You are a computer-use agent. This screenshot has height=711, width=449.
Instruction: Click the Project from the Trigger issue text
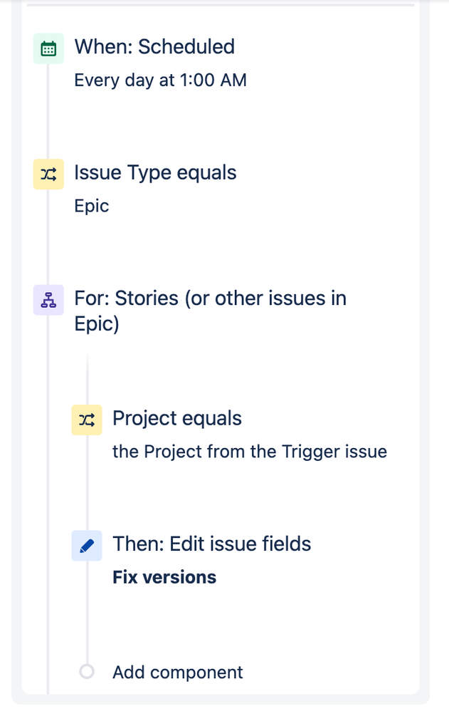pyautogui.click(x=249, y=451)
